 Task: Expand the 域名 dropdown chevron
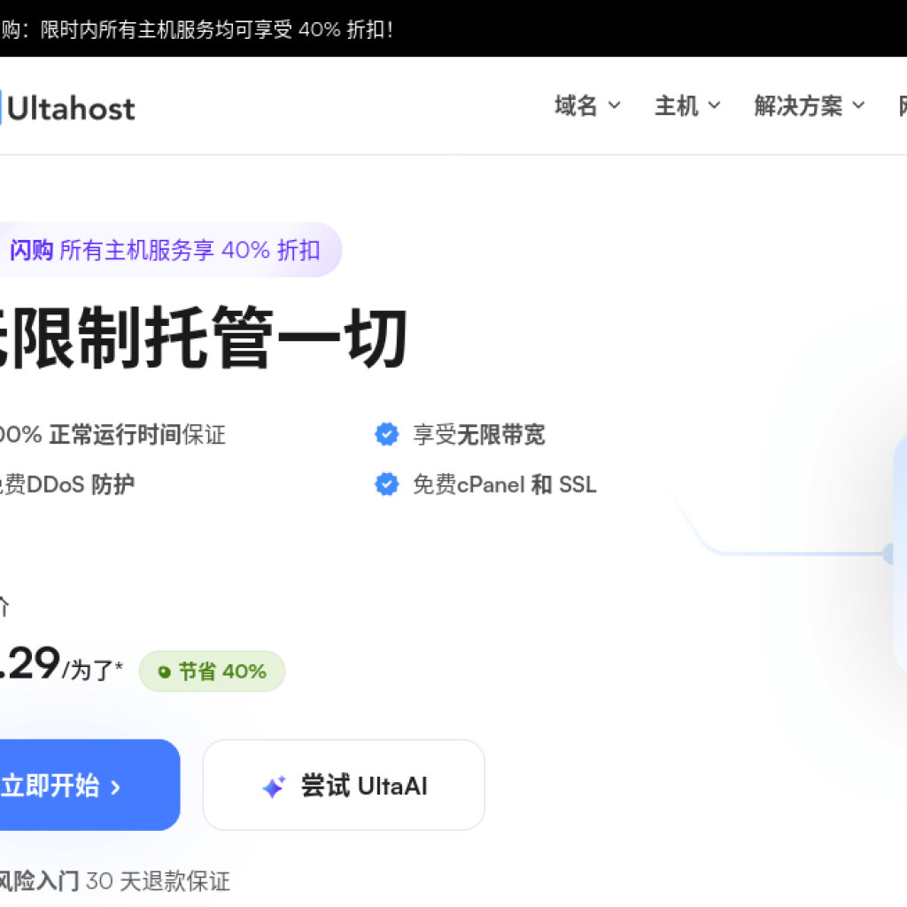[x=615, y=106]
